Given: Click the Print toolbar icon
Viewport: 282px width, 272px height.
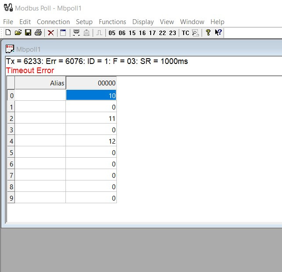Looking at the screenshot, I should coord(38,33).
